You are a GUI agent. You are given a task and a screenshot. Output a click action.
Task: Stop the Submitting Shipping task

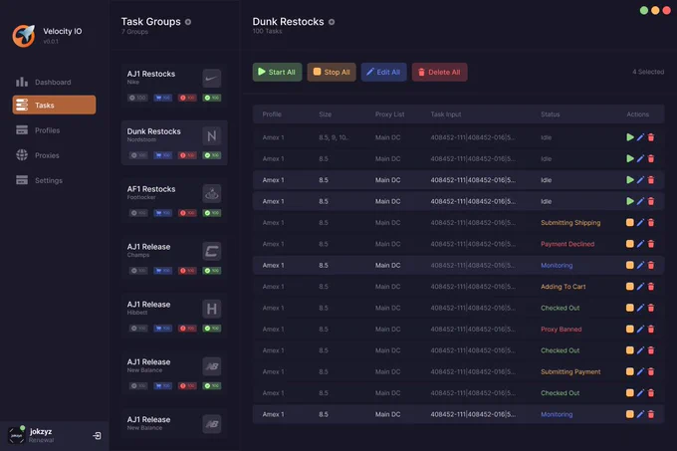point(630,223)
